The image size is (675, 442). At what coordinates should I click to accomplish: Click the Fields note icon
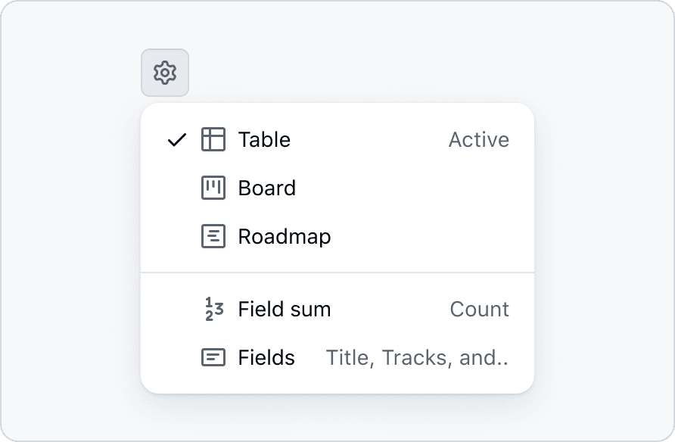pos(213,357)
